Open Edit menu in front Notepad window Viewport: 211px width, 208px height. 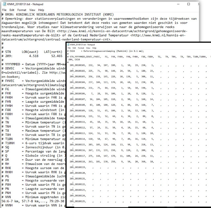tap(74, 48)
